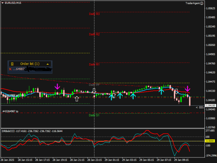The image size is (217, 163).
Task: Click the current price tag 1.04100
Action: pos(210,106)
